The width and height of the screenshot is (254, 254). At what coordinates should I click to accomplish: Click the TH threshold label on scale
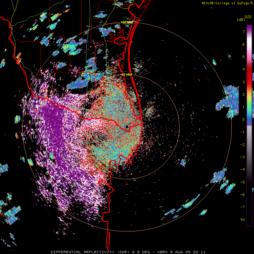[x=242, y=220]
